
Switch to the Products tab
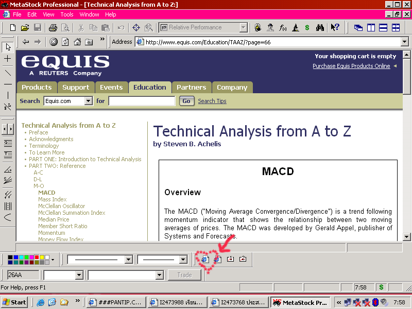point(37,87)
